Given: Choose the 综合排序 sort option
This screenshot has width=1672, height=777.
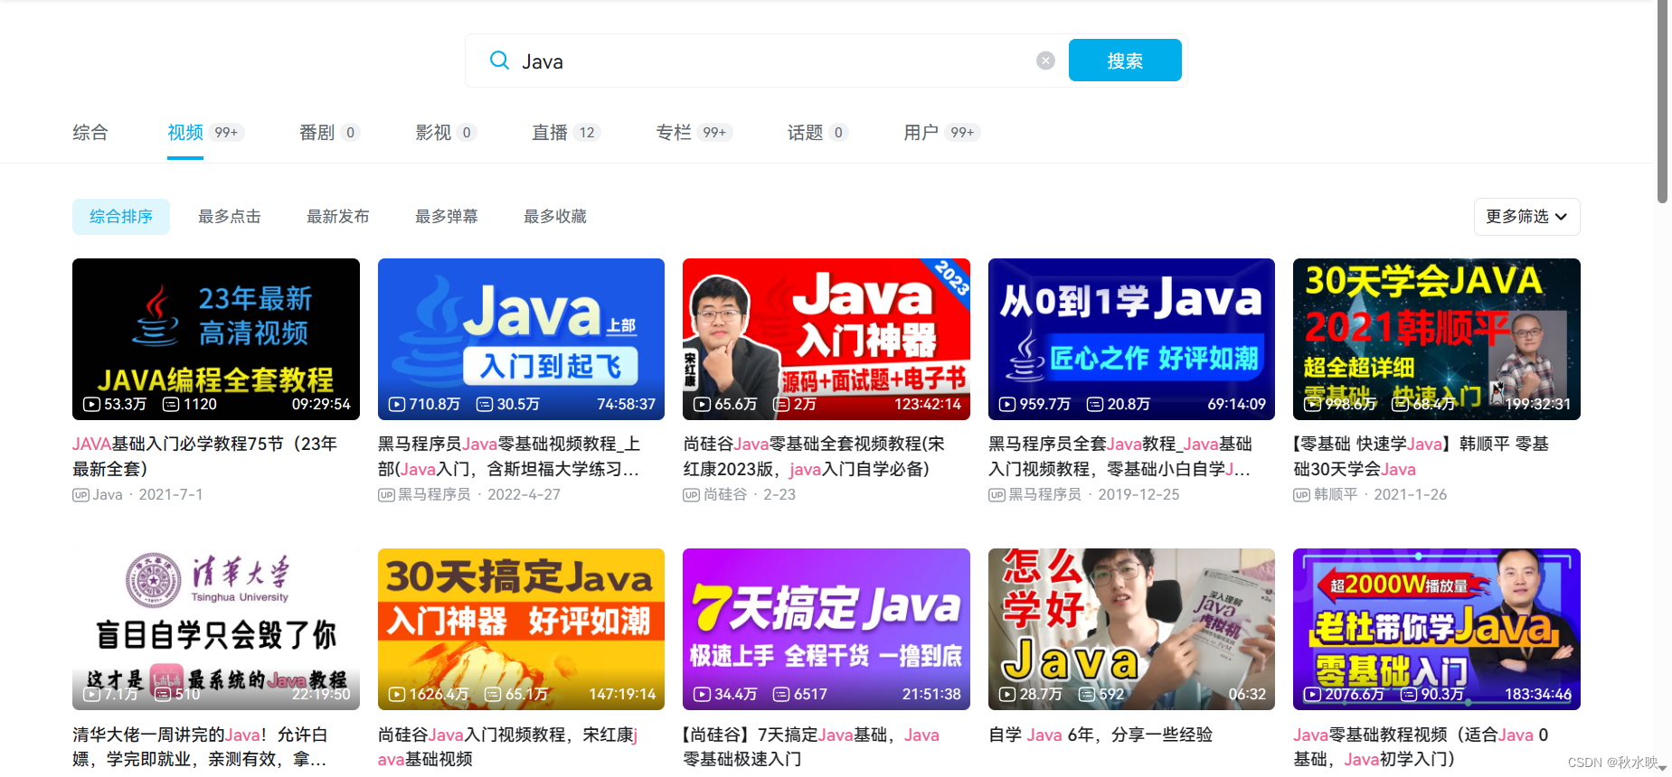Looking at the screenshot, I should [121, 217].
